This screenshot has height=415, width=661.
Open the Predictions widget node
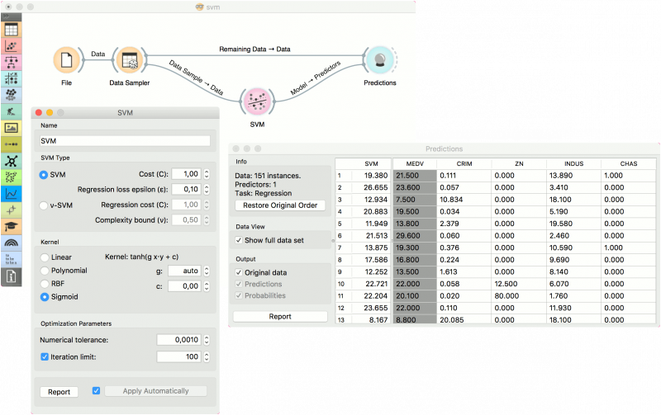[379, 60]
